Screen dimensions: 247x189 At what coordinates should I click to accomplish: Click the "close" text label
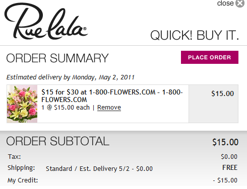pyautogui.click(x=225, y=3)
